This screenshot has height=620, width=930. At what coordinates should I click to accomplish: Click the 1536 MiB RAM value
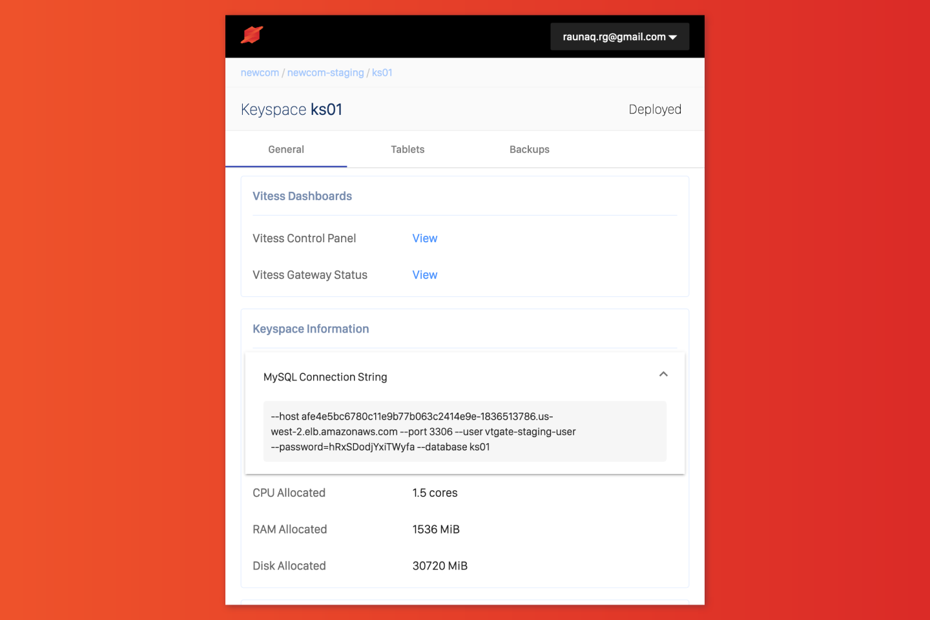click(x=436, y=530)
